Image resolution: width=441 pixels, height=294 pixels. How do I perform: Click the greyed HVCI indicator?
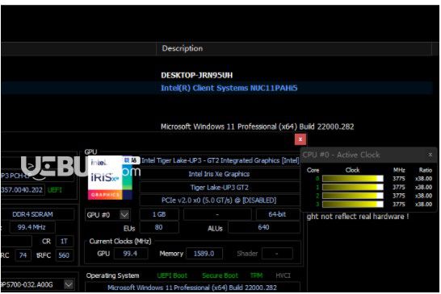[x=283, y=275]
